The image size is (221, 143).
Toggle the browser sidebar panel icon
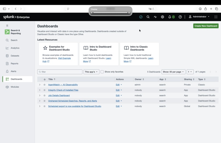(4, 9)
